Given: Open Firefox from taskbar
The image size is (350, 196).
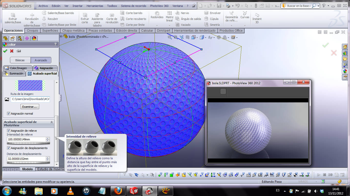Looking at the screenshot, I should [118, 191].
